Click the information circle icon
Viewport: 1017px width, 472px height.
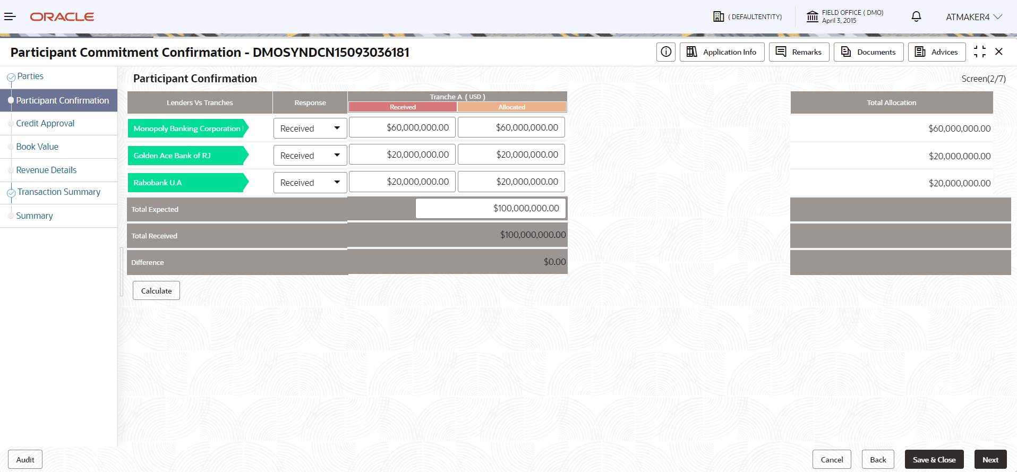666,52
